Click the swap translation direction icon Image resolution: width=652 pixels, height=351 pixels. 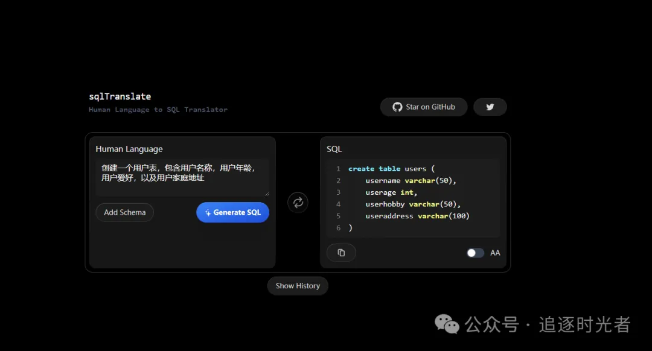click(x=298, y=203)
